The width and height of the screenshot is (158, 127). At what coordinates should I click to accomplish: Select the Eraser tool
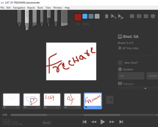coord(64,18)
